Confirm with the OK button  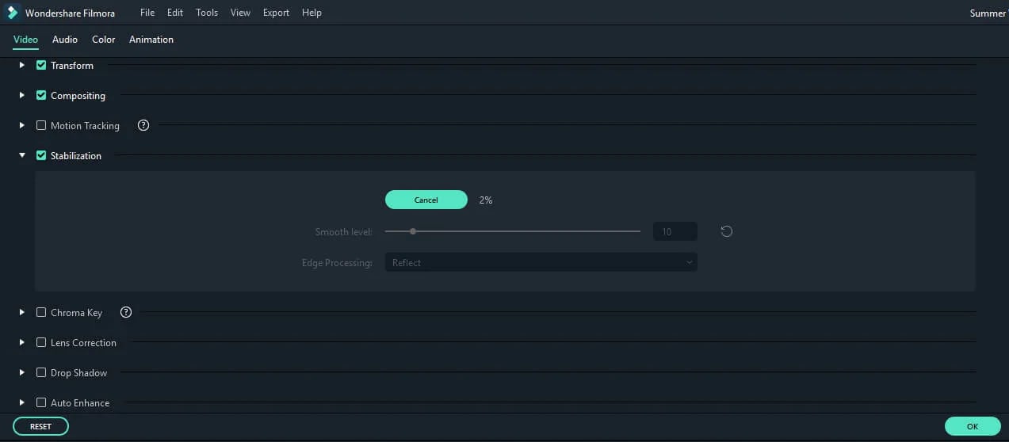[x=973, y=426]
